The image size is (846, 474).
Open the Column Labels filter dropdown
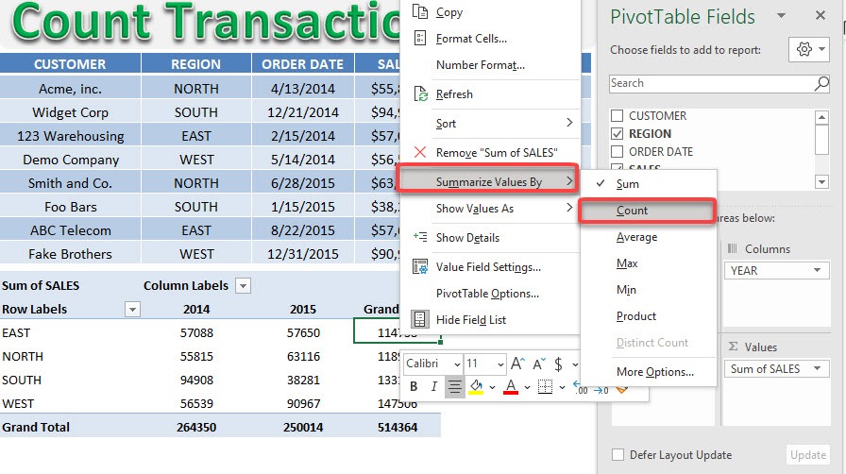[x=244, y=285]
